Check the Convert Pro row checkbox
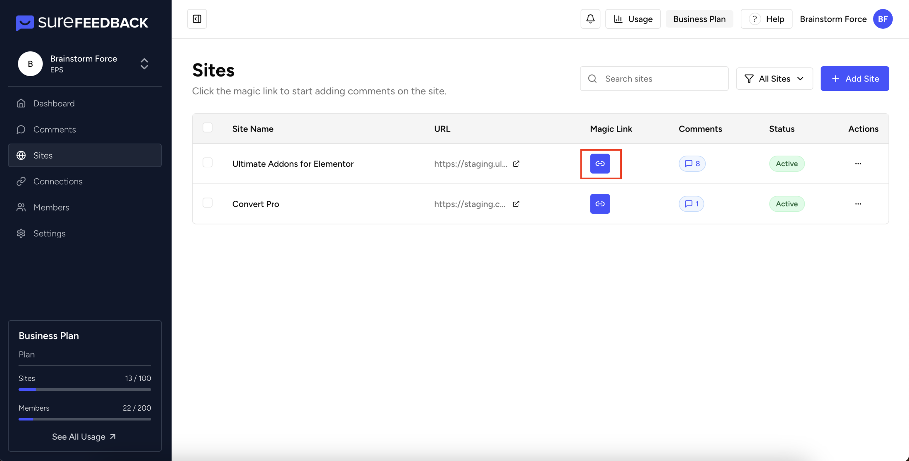Image resolution: width=909 pixels, height=461 pixels. 207,203
